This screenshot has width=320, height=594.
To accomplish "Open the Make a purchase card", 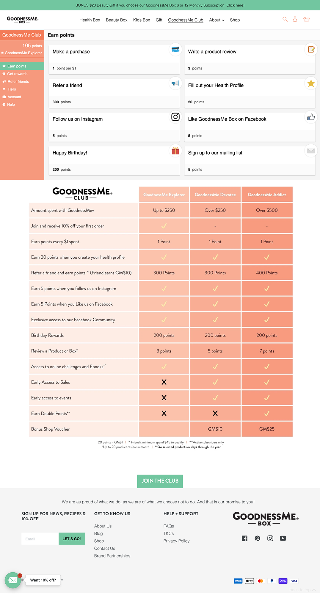I will pyautogui.click(x=114, y=60).
